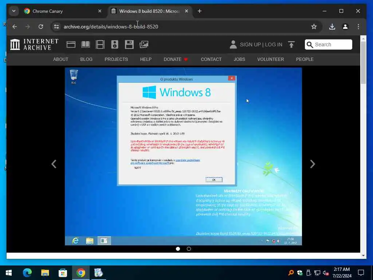
Task: Open the ABOUT menu item
Action: pyautogui.click(x=61, y=59)
